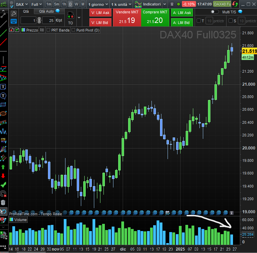The width and height of the screenshot is (257, 253).
Task: Open the trading settings wrench icon
Action: pyautogui.click(x=14, y=13)
